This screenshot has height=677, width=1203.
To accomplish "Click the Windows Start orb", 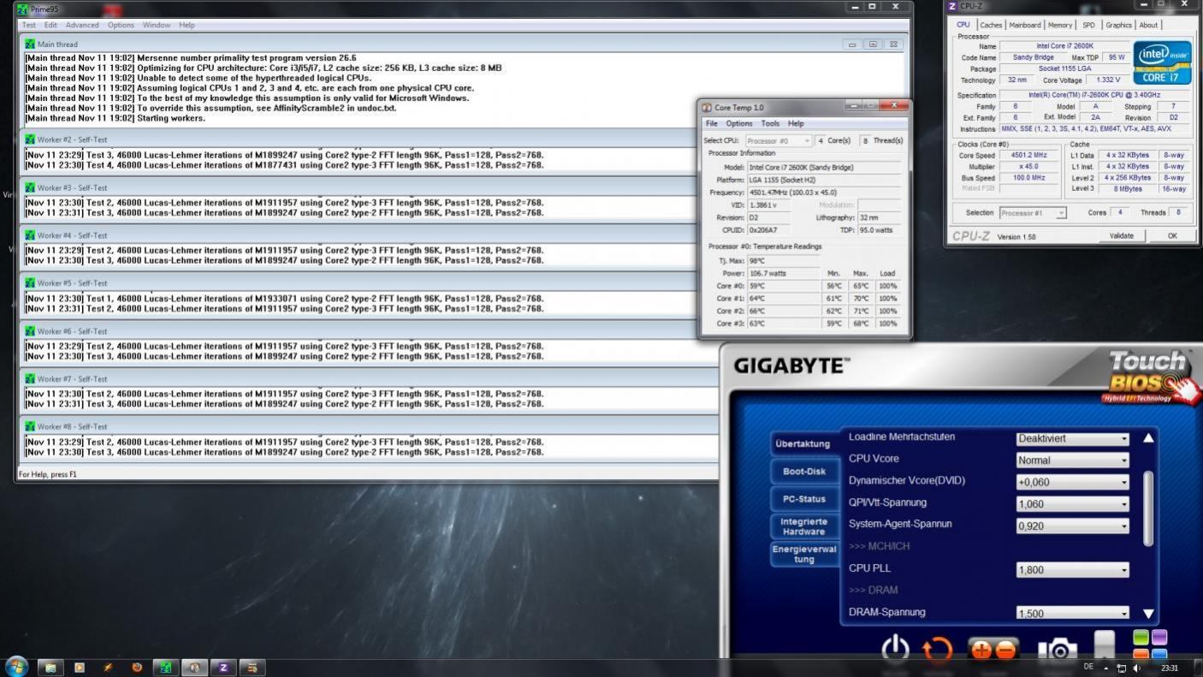I will tap(16, 667).
